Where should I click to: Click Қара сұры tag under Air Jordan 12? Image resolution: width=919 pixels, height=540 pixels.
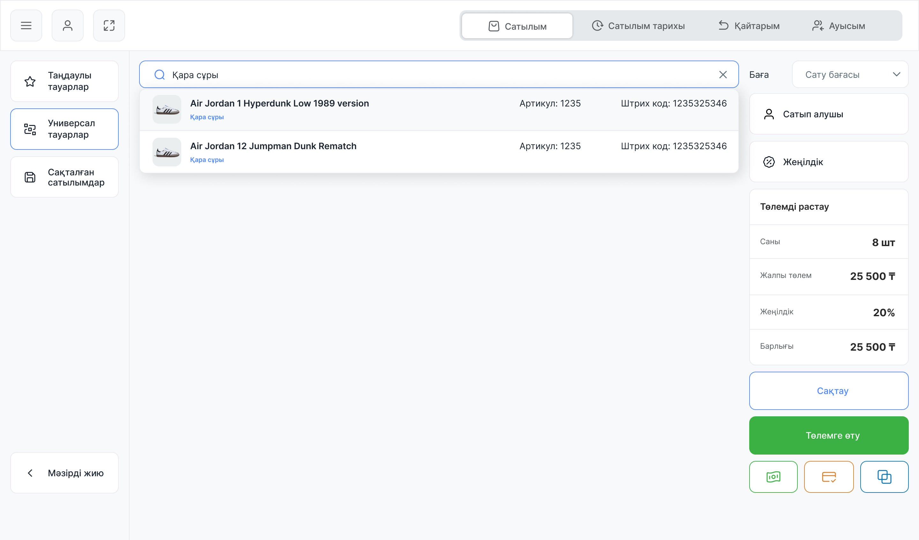pyautogui.click(x=207, y=160)
